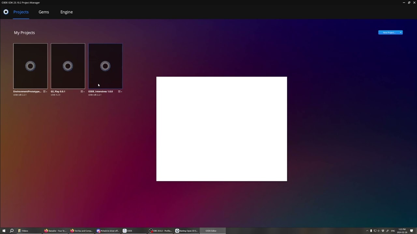Open the clock showing 1:23 PM
The height and width of the screenshot is (234, 417).
403,231
